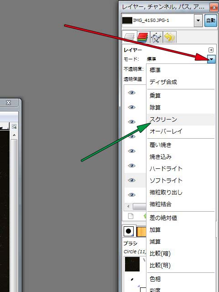
Task: Pick 覆い焼き from the mode list
Action: [x=181, y=145]
